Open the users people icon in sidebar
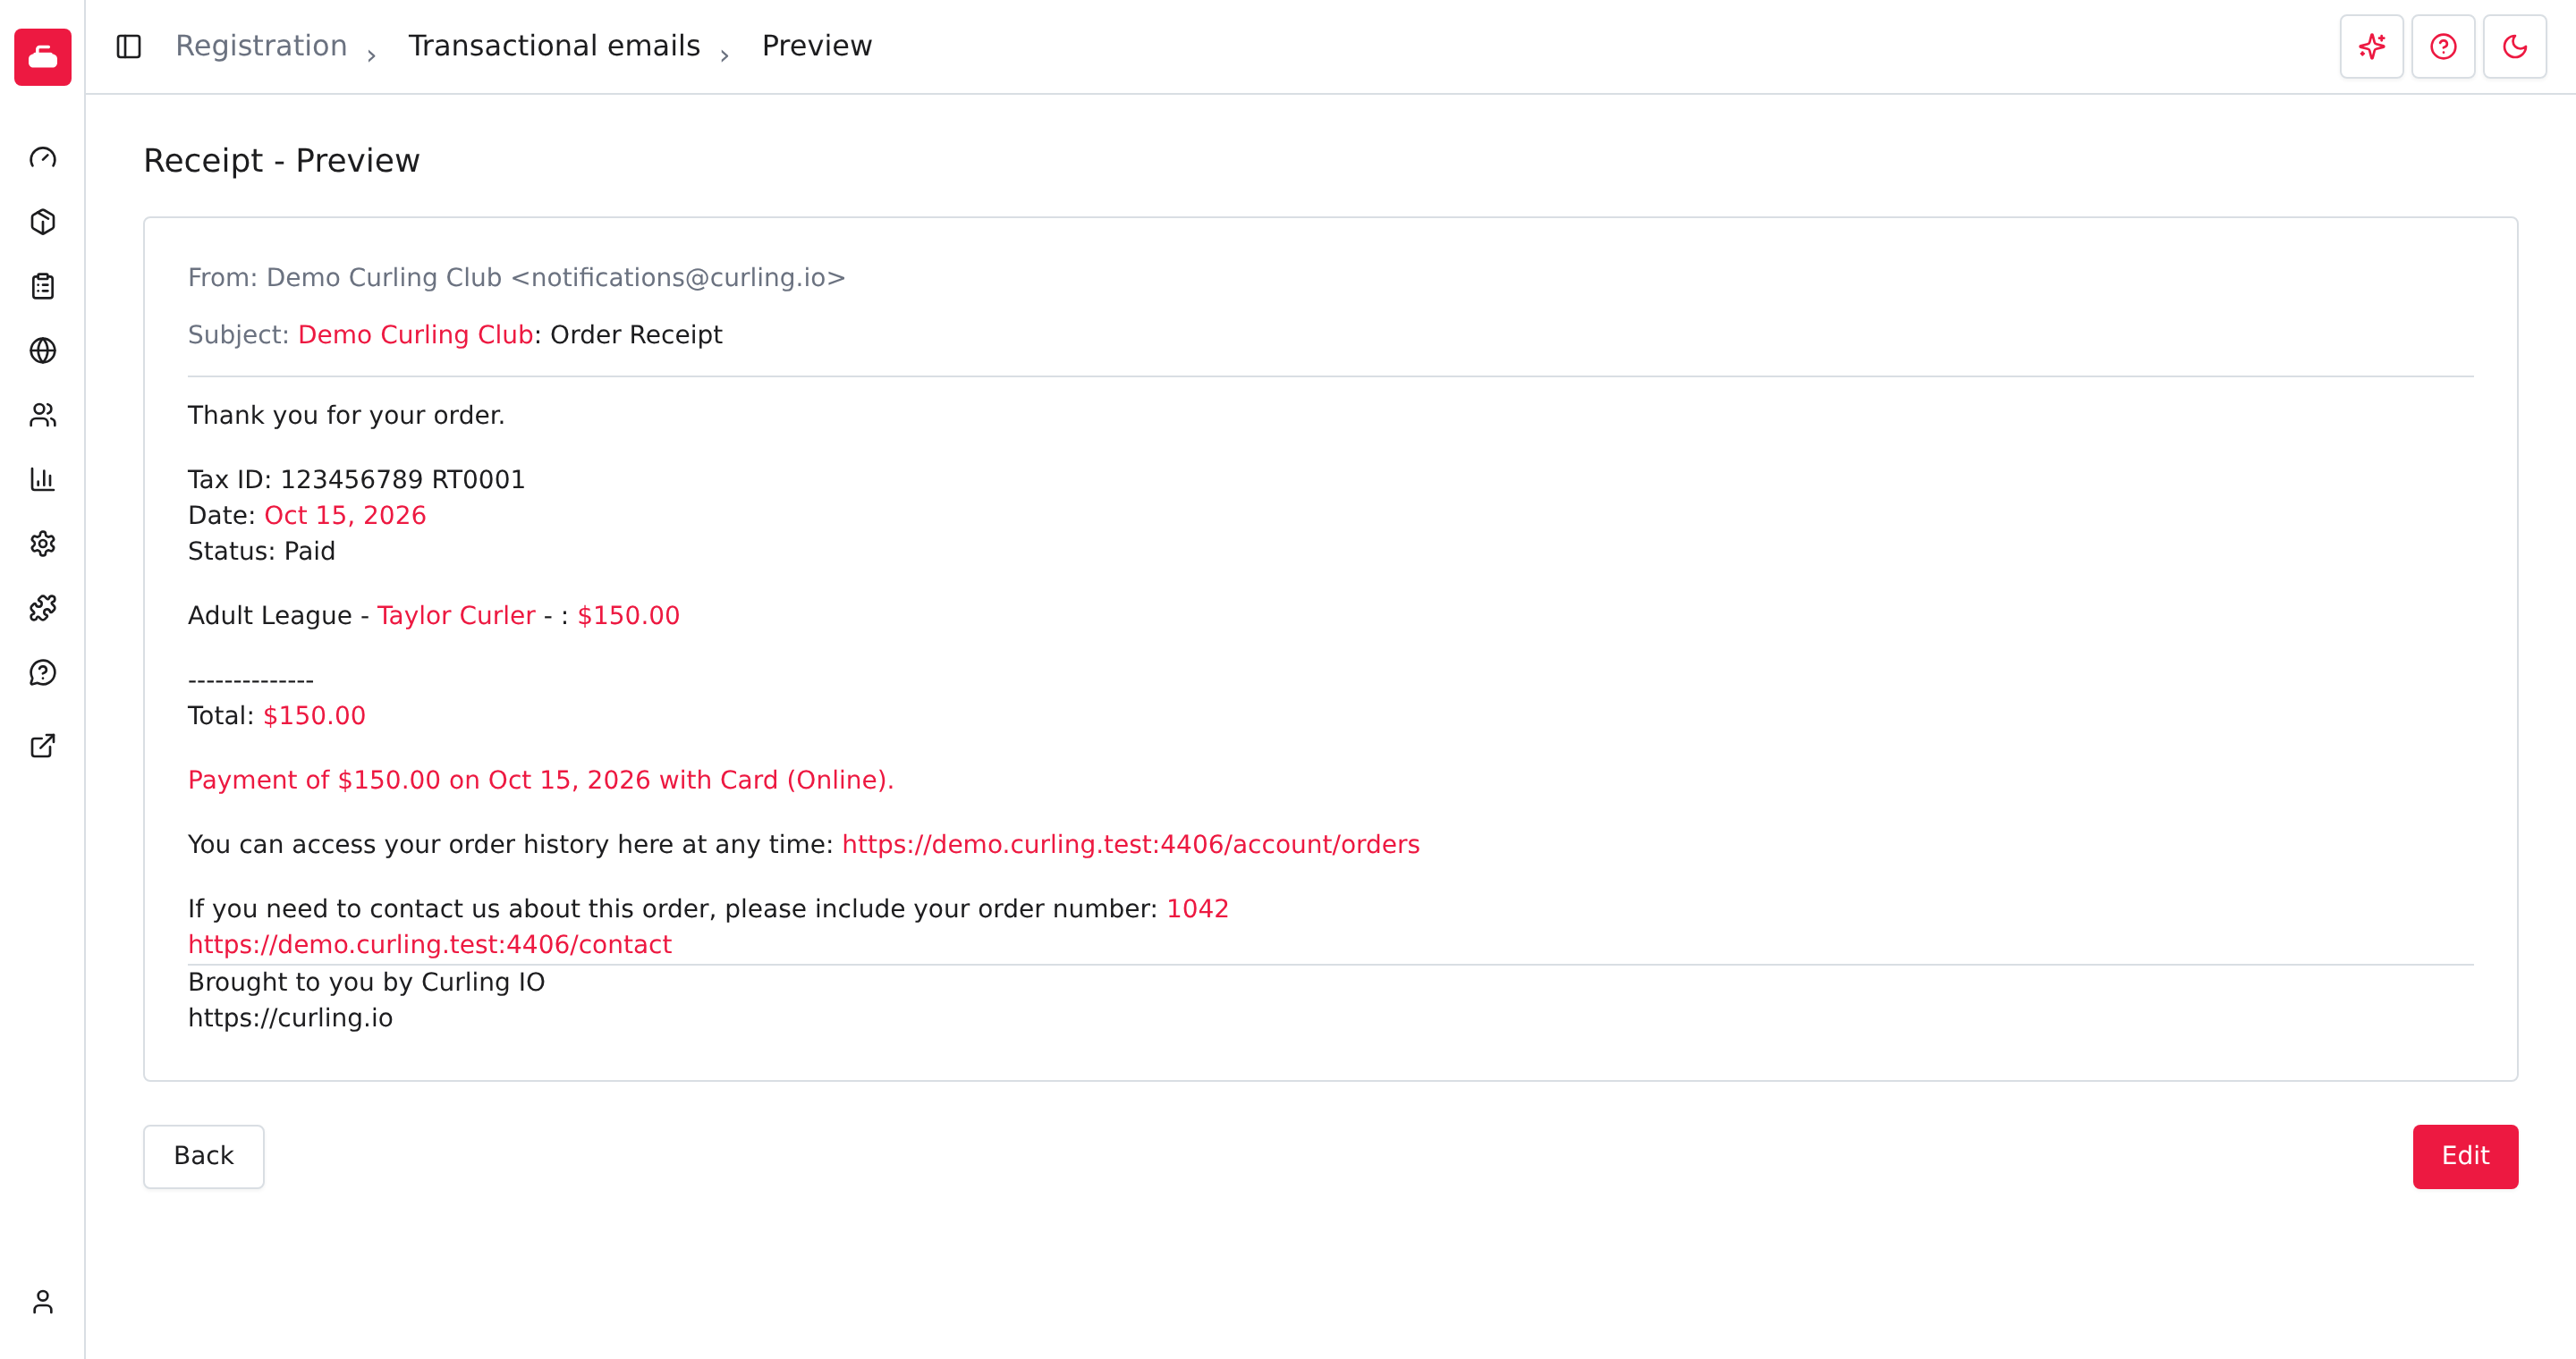 [x=43, y=416]
